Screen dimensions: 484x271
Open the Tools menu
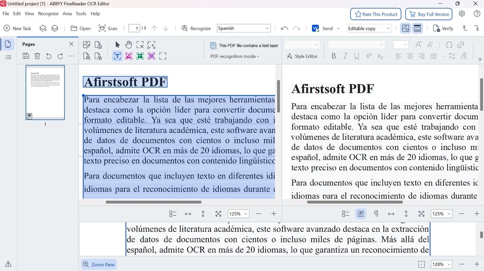tap(81, 14)
